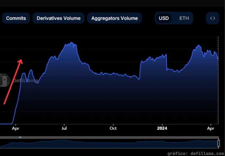Switch denomination to ETH
This screenshot has width=225, height=156.
[184, 18]
